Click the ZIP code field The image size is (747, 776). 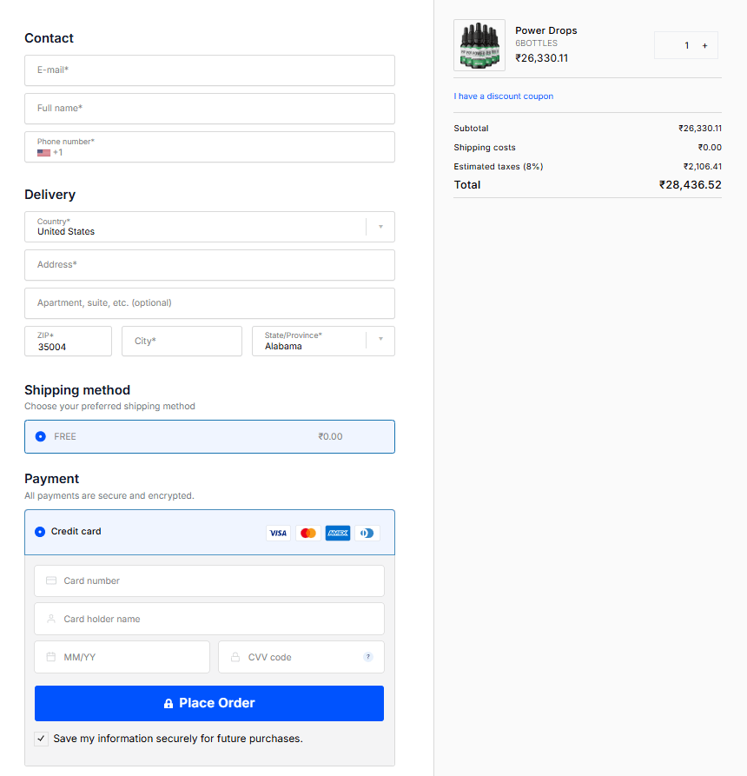click(x=68, y=342)
